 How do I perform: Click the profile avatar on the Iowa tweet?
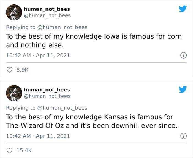[14, 12]
